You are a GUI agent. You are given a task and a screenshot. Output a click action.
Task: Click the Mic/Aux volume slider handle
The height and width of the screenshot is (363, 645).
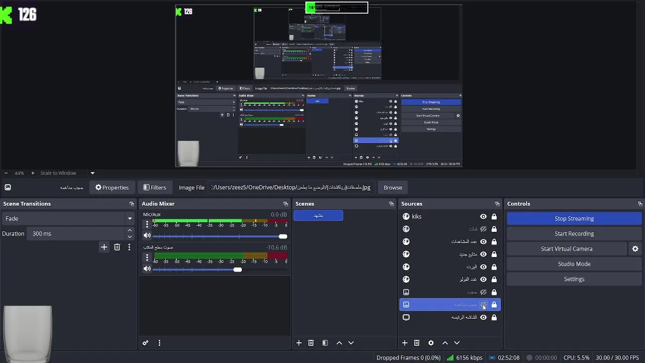[x=283, y=236]
